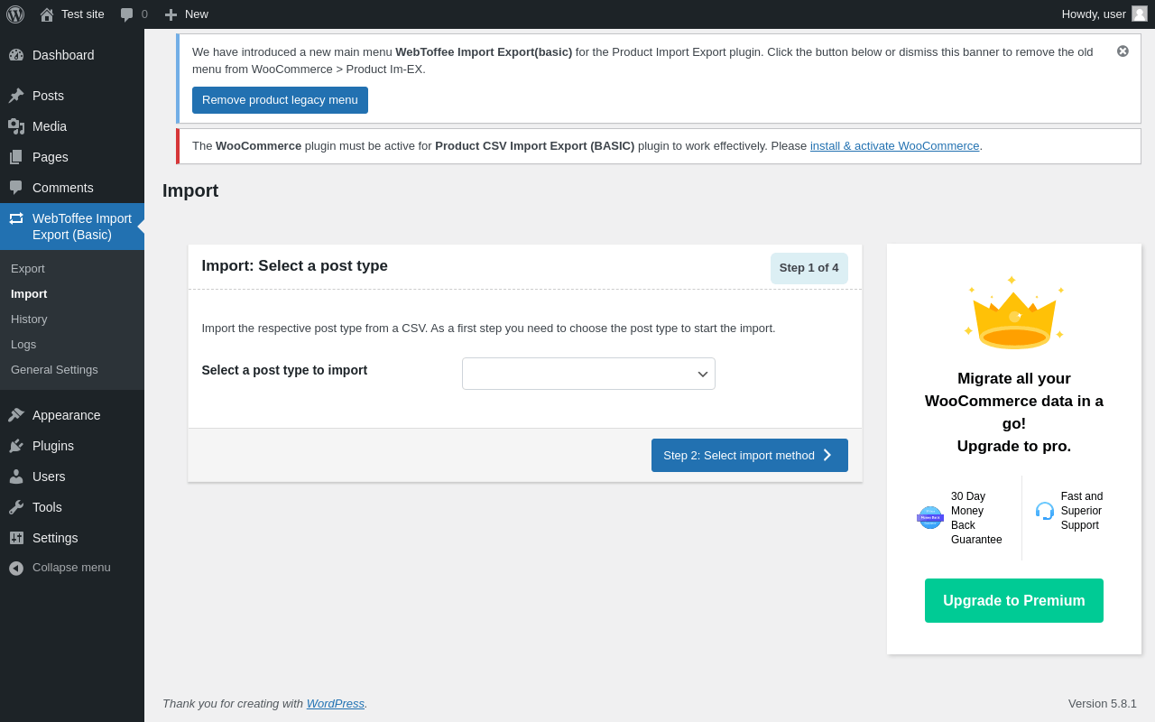Screen dimensions: 1155x722
Task: Click the Pages sidebar icon
Action: click(x=16, y=157)
